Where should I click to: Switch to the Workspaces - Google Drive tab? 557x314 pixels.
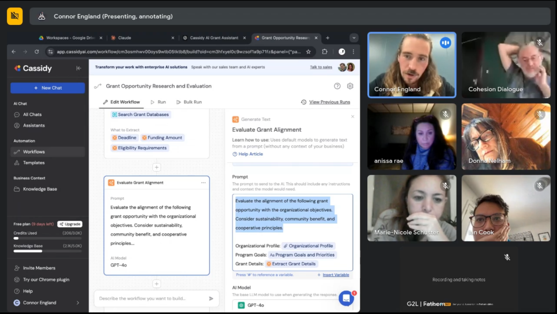tap(70, 38)
